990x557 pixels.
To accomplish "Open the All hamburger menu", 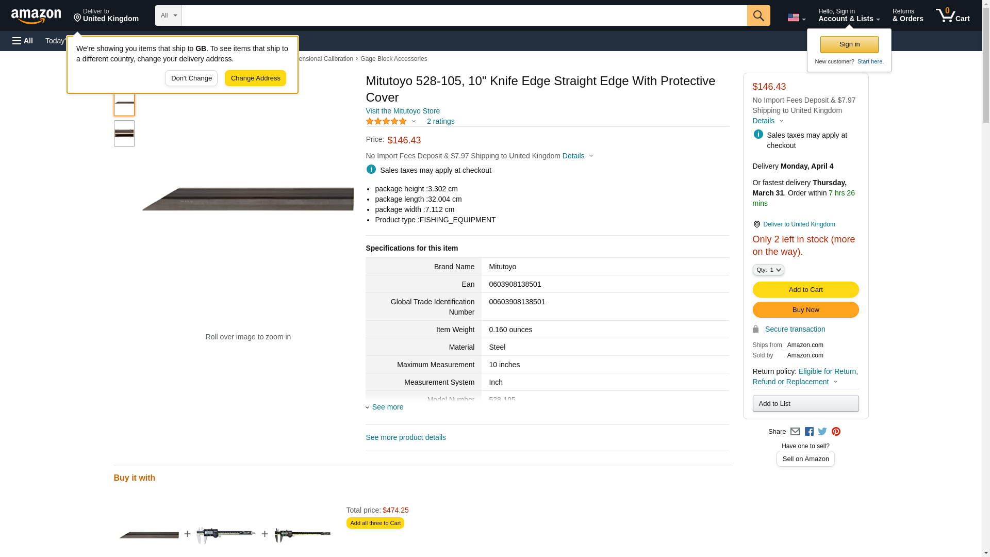I will [23, 41].
